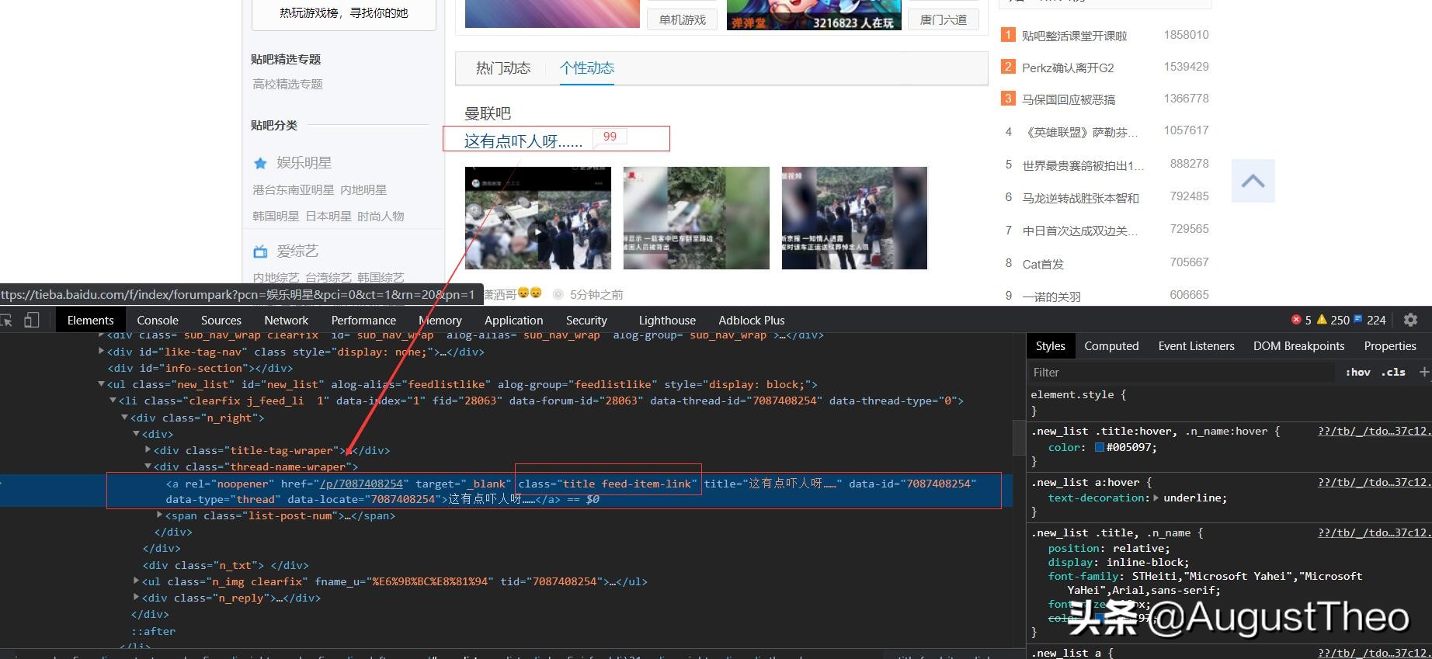Screen dimensions: 1432x659
Task: Open hot topic 贴吧整活课堂开课啦
Action: (x=1074, y=36)
